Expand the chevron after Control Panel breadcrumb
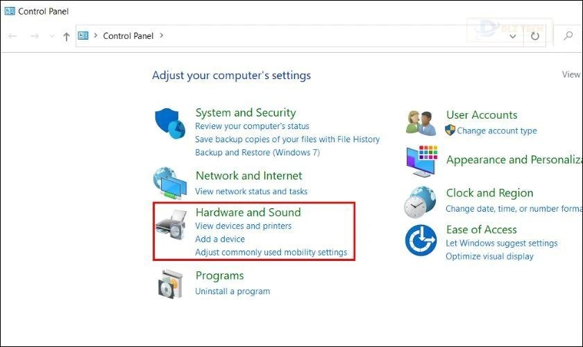Viewport: 583px width, 347px height. [162, 35]
